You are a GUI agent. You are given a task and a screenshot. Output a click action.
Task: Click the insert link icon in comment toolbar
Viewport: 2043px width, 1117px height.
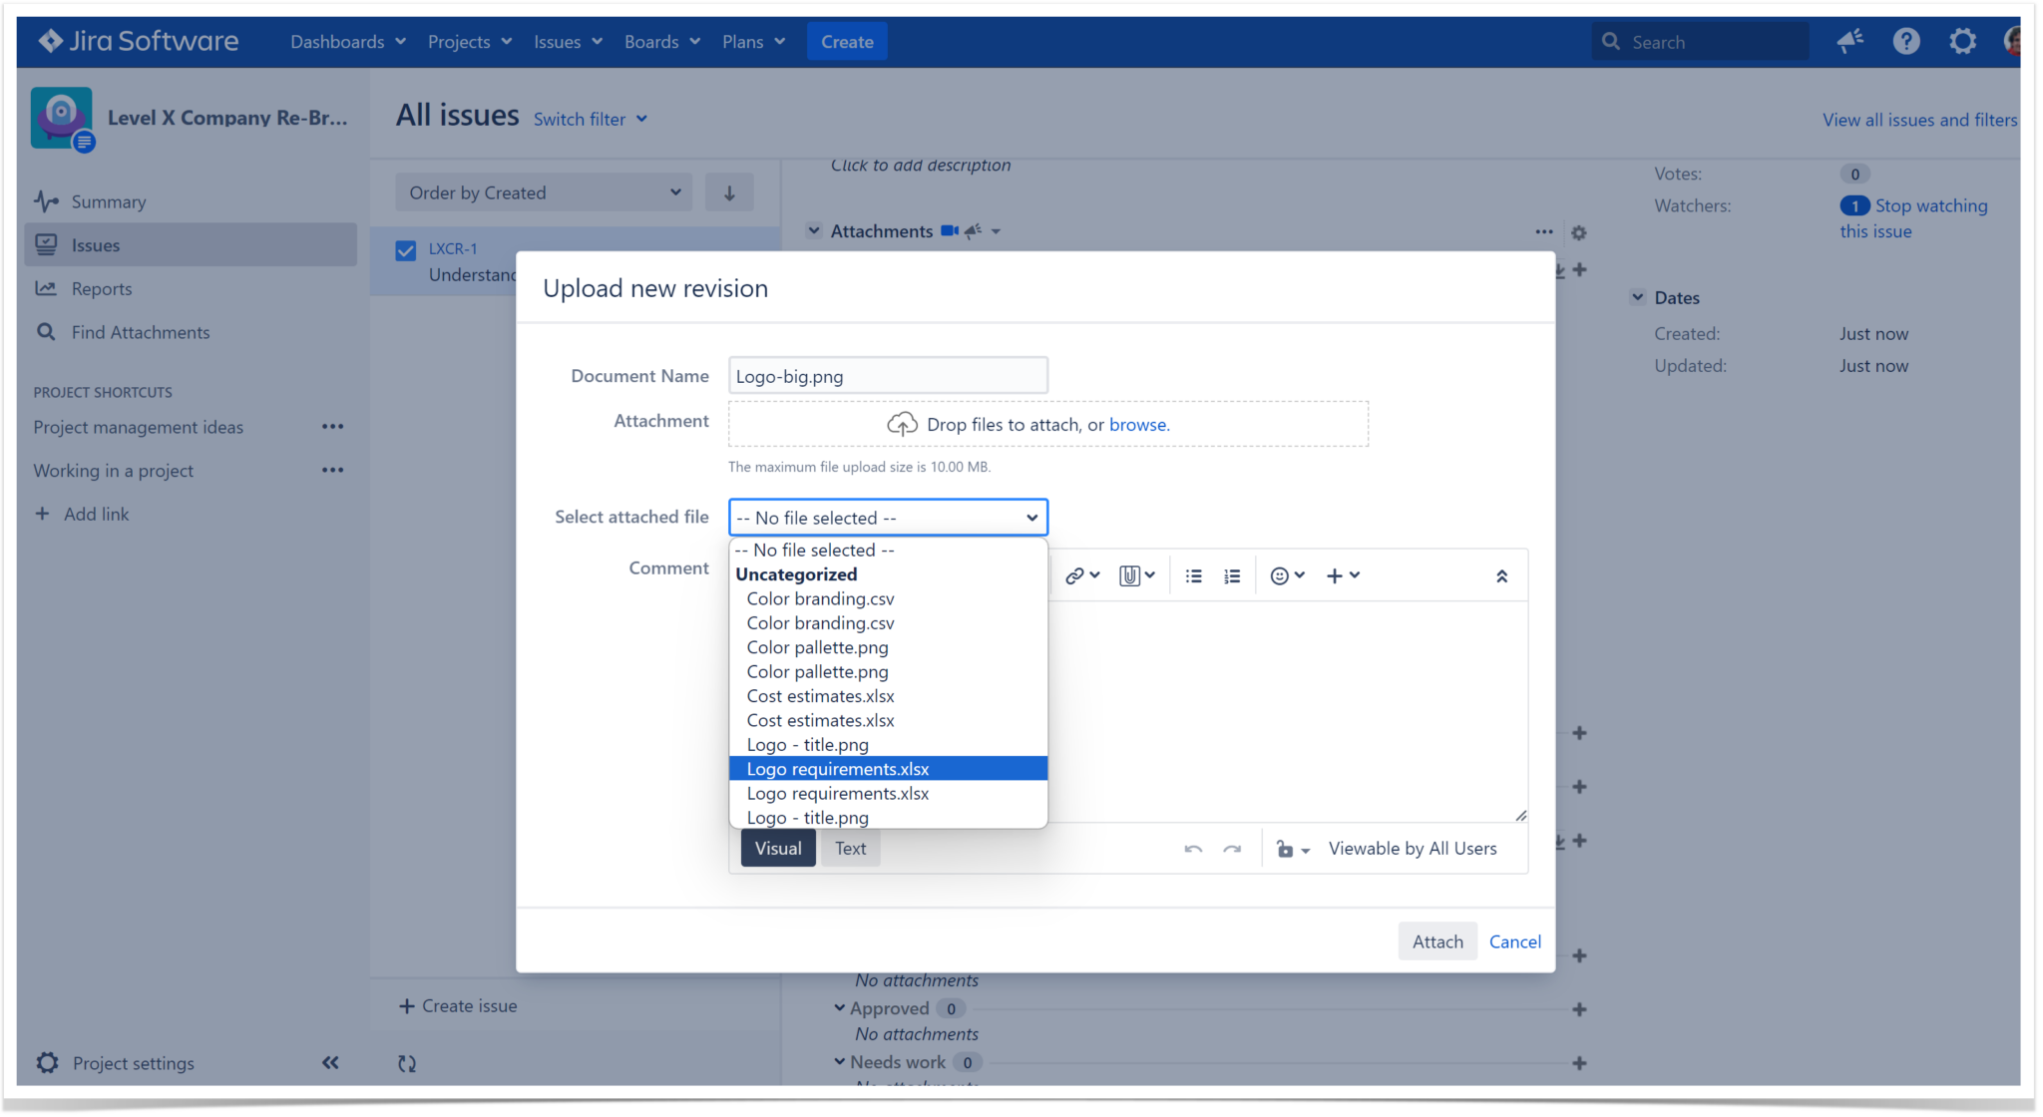tap(1075, 574)
